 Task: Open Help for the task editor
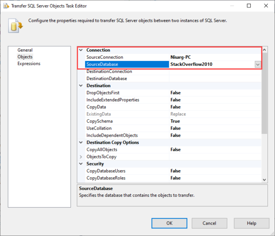(x=252, y=223)
